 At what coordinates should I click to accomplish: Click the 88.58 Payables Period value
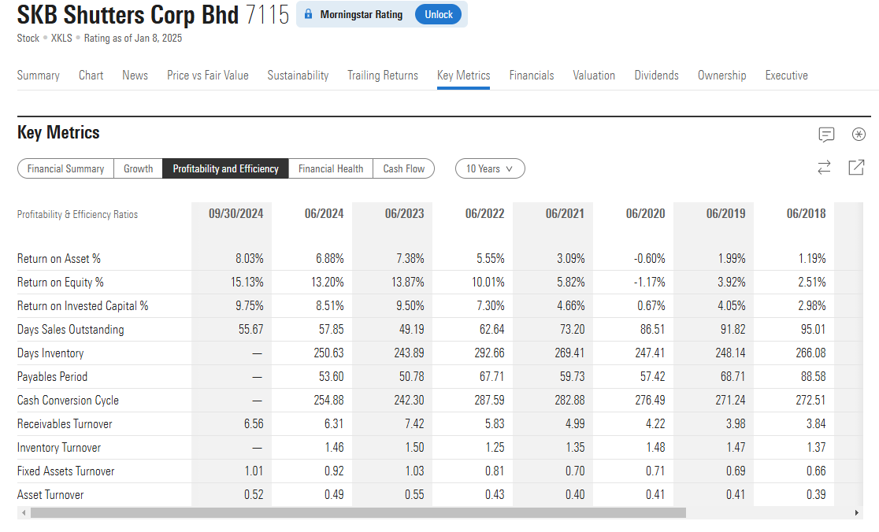click(814, 377)
